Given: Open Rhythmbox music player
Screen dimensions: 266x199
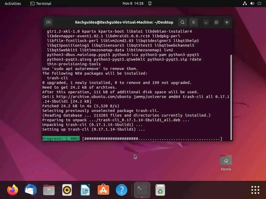Looking at the screenshot, I should click(67, 190).
